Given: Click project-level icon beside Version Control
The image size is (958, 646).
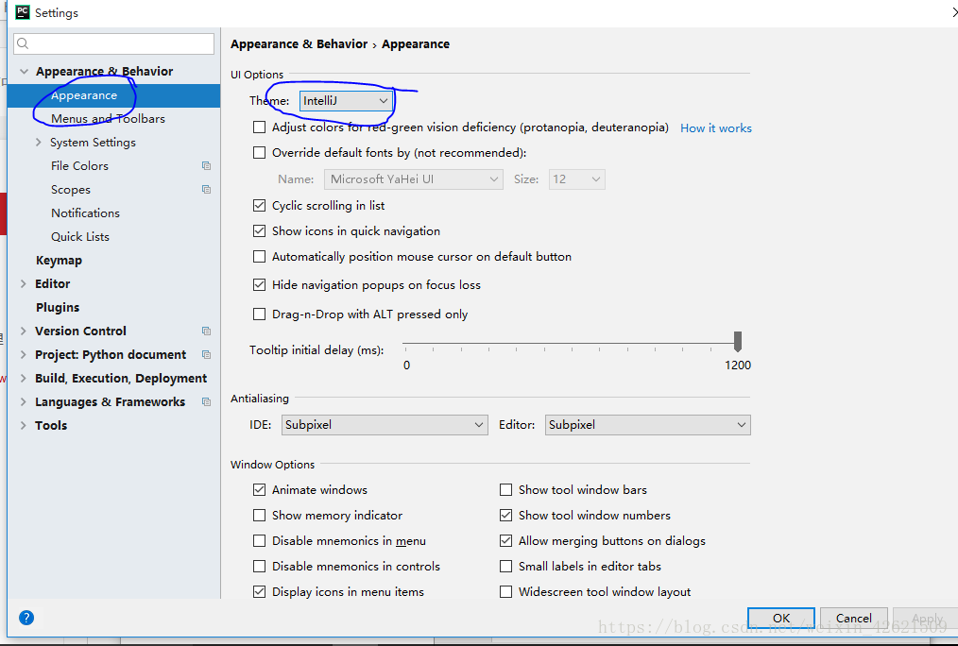Looking at the screenshot, I should tap(207, 331).
